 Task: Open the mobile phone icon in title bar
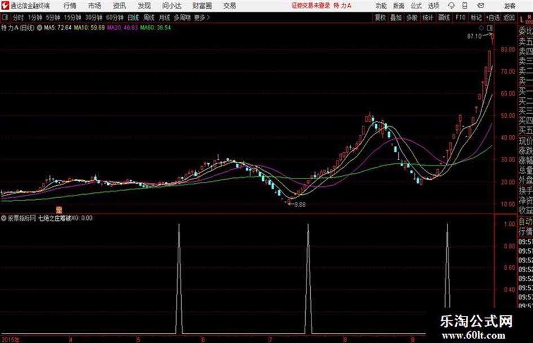click(x=465, y=6)
